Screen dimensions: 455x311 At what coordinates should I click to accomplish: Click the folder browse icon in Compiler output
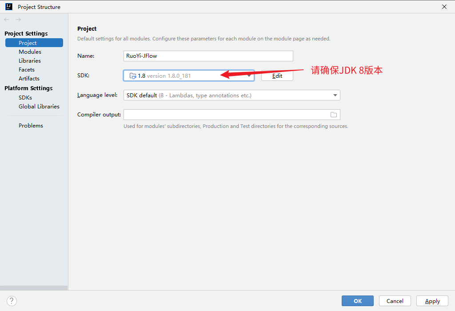pyautogui.click(x=334, y=115)
